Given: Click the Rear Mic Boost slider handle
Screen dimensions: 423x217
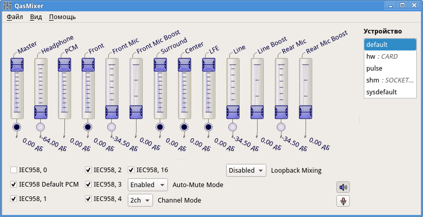Looking at the screenshot, I should pyautogui.click(x=306, y=112).
